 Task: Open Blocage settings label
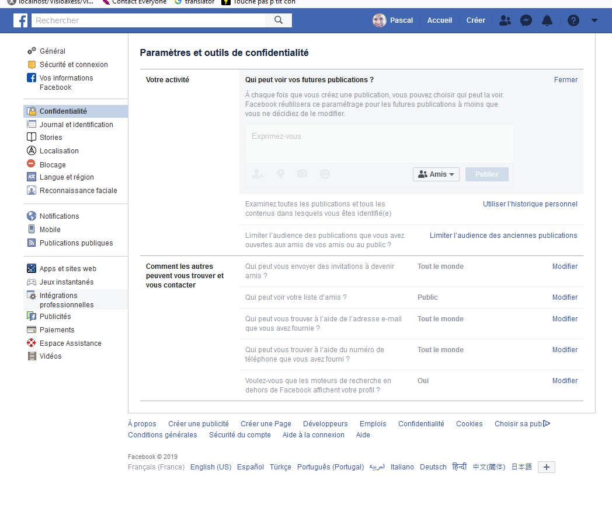tap(53, 164)
